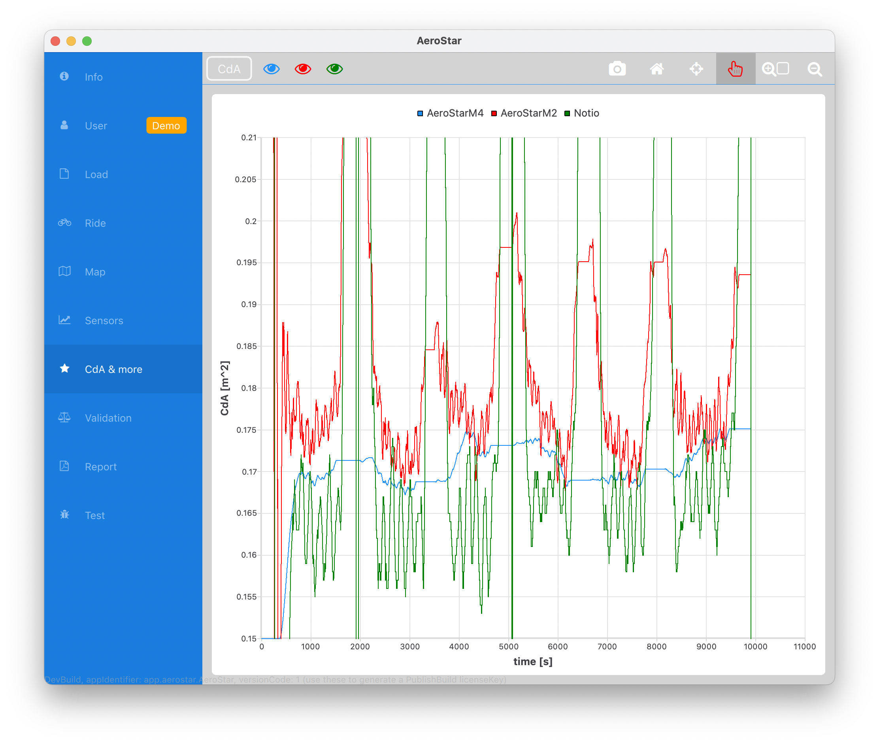Toggle green eye Notio visibility
Viewport: 879px width, 743px height.
click(x=334, y=69)
